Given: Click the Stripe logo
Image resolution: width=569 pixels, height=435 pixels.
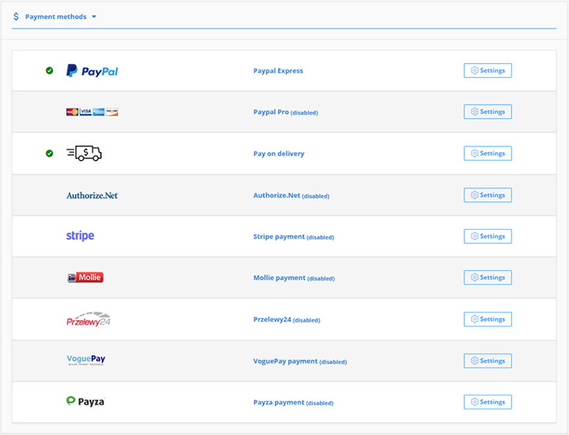Looking at the screenshot, I should pyautogui.click(x=80, y=236).
